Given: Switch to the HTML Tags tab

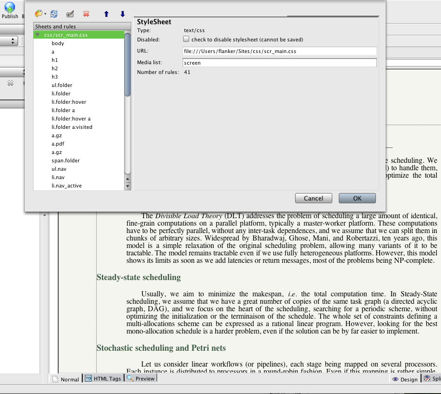Looking at the screenshot, I should [103, 379].
